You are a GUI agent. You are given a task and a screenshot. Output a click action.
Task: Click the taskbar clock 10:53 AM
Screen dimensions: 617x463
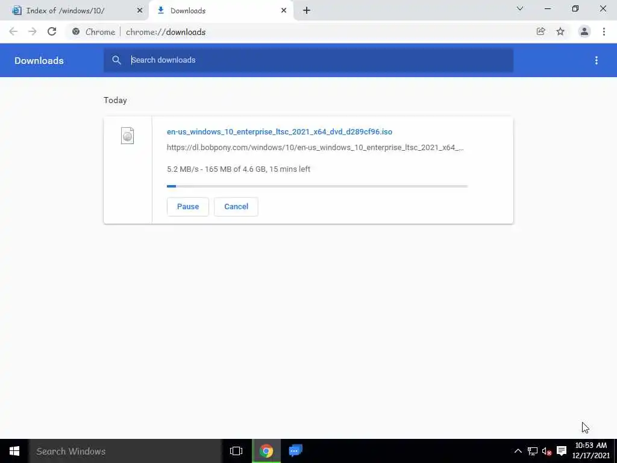[590, 450]
